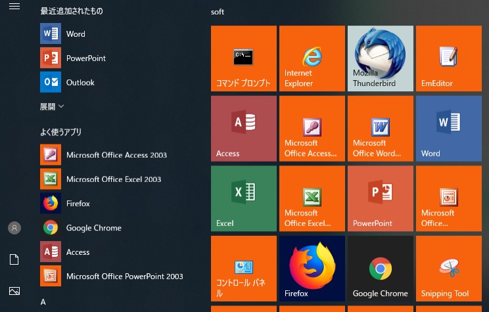
Task: Open the Internet Explorer tile
Action: pyautogui.click(x=312, y=58)
